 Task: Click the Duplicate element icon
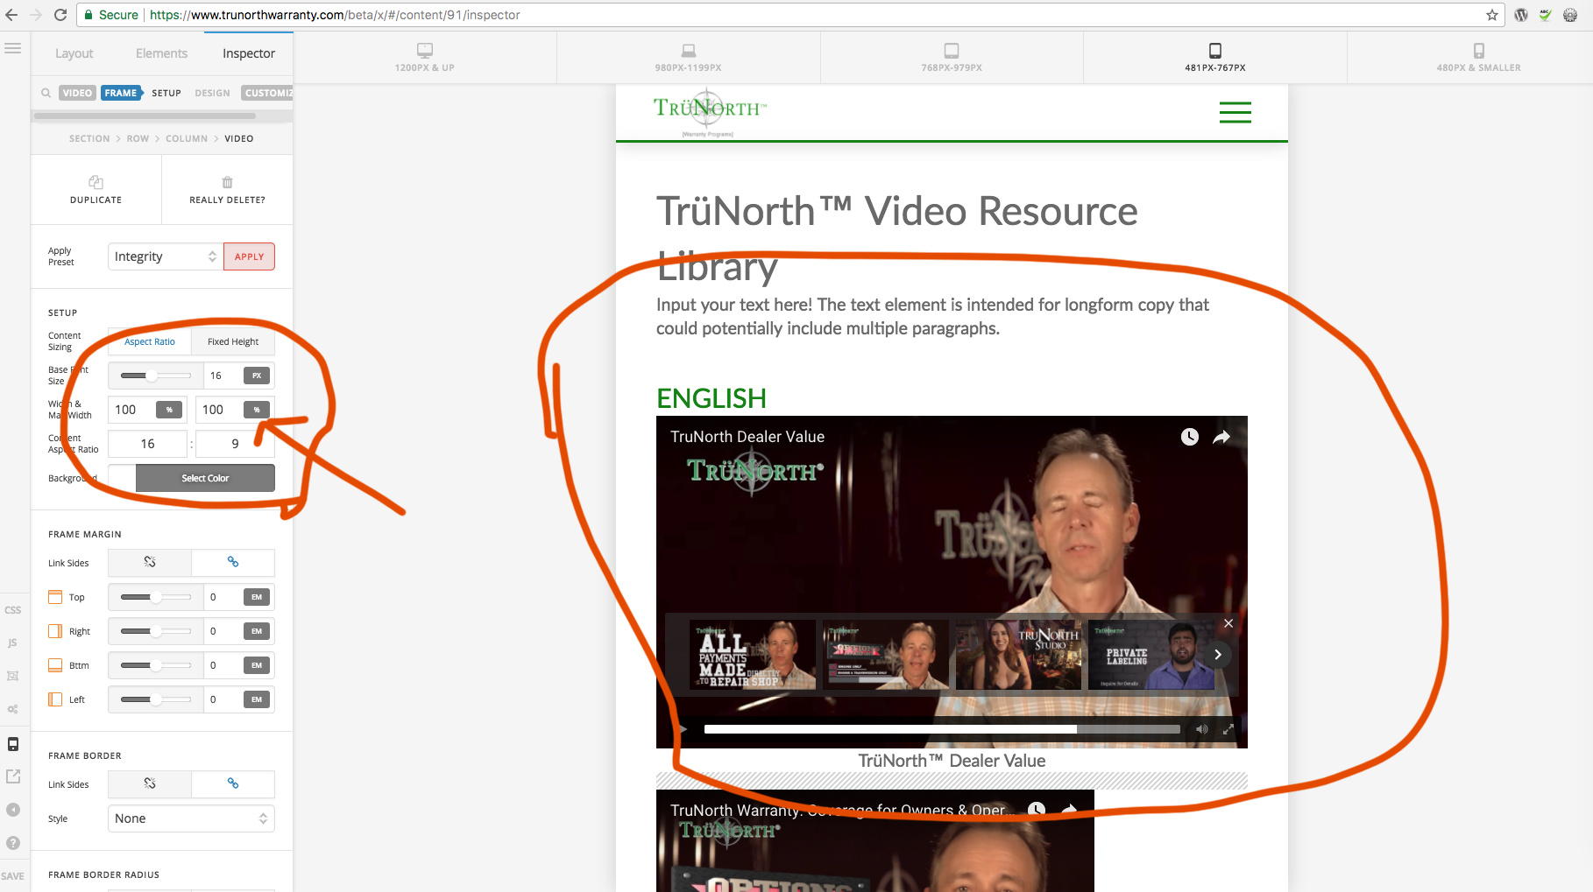pos(96,182)
